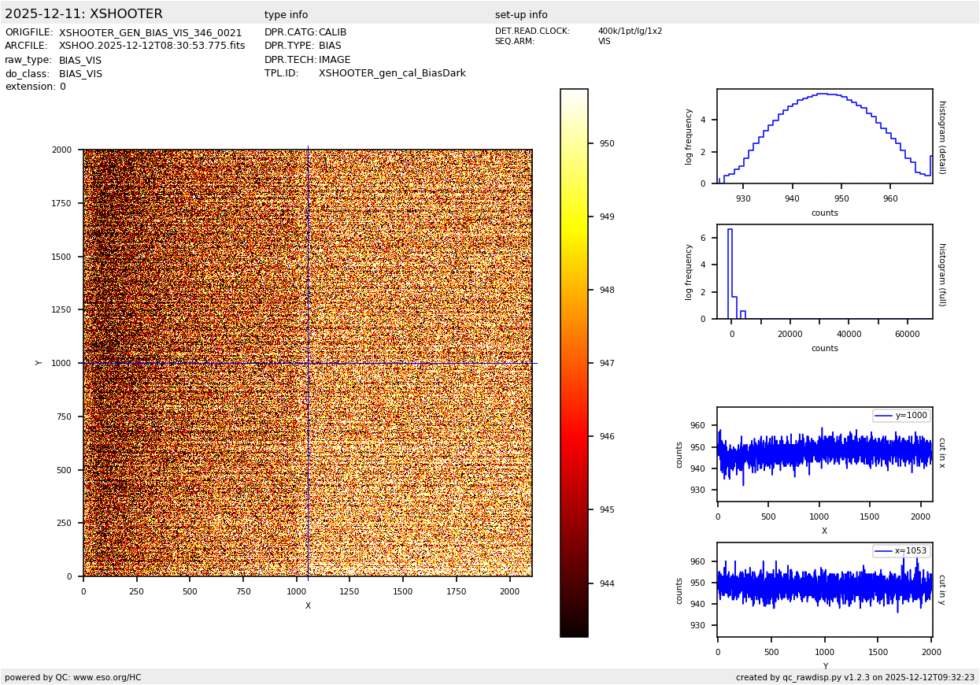Click the 'type info' header
This screenshot has width=980, height=685.
click(x=286, y=15)
